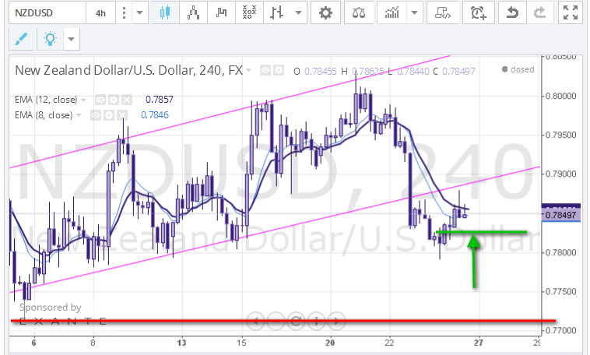Create an alert with alarm icon
Screen dimensions: 590x355
coord(478,12)
